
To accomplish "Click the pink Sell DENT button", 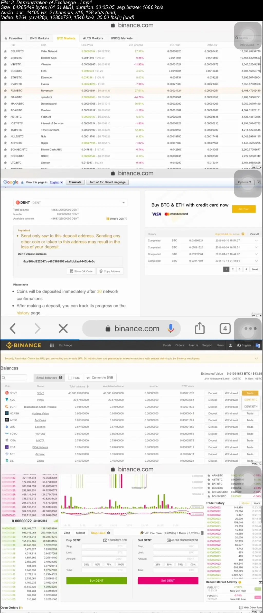I will (x=168, y=581).
